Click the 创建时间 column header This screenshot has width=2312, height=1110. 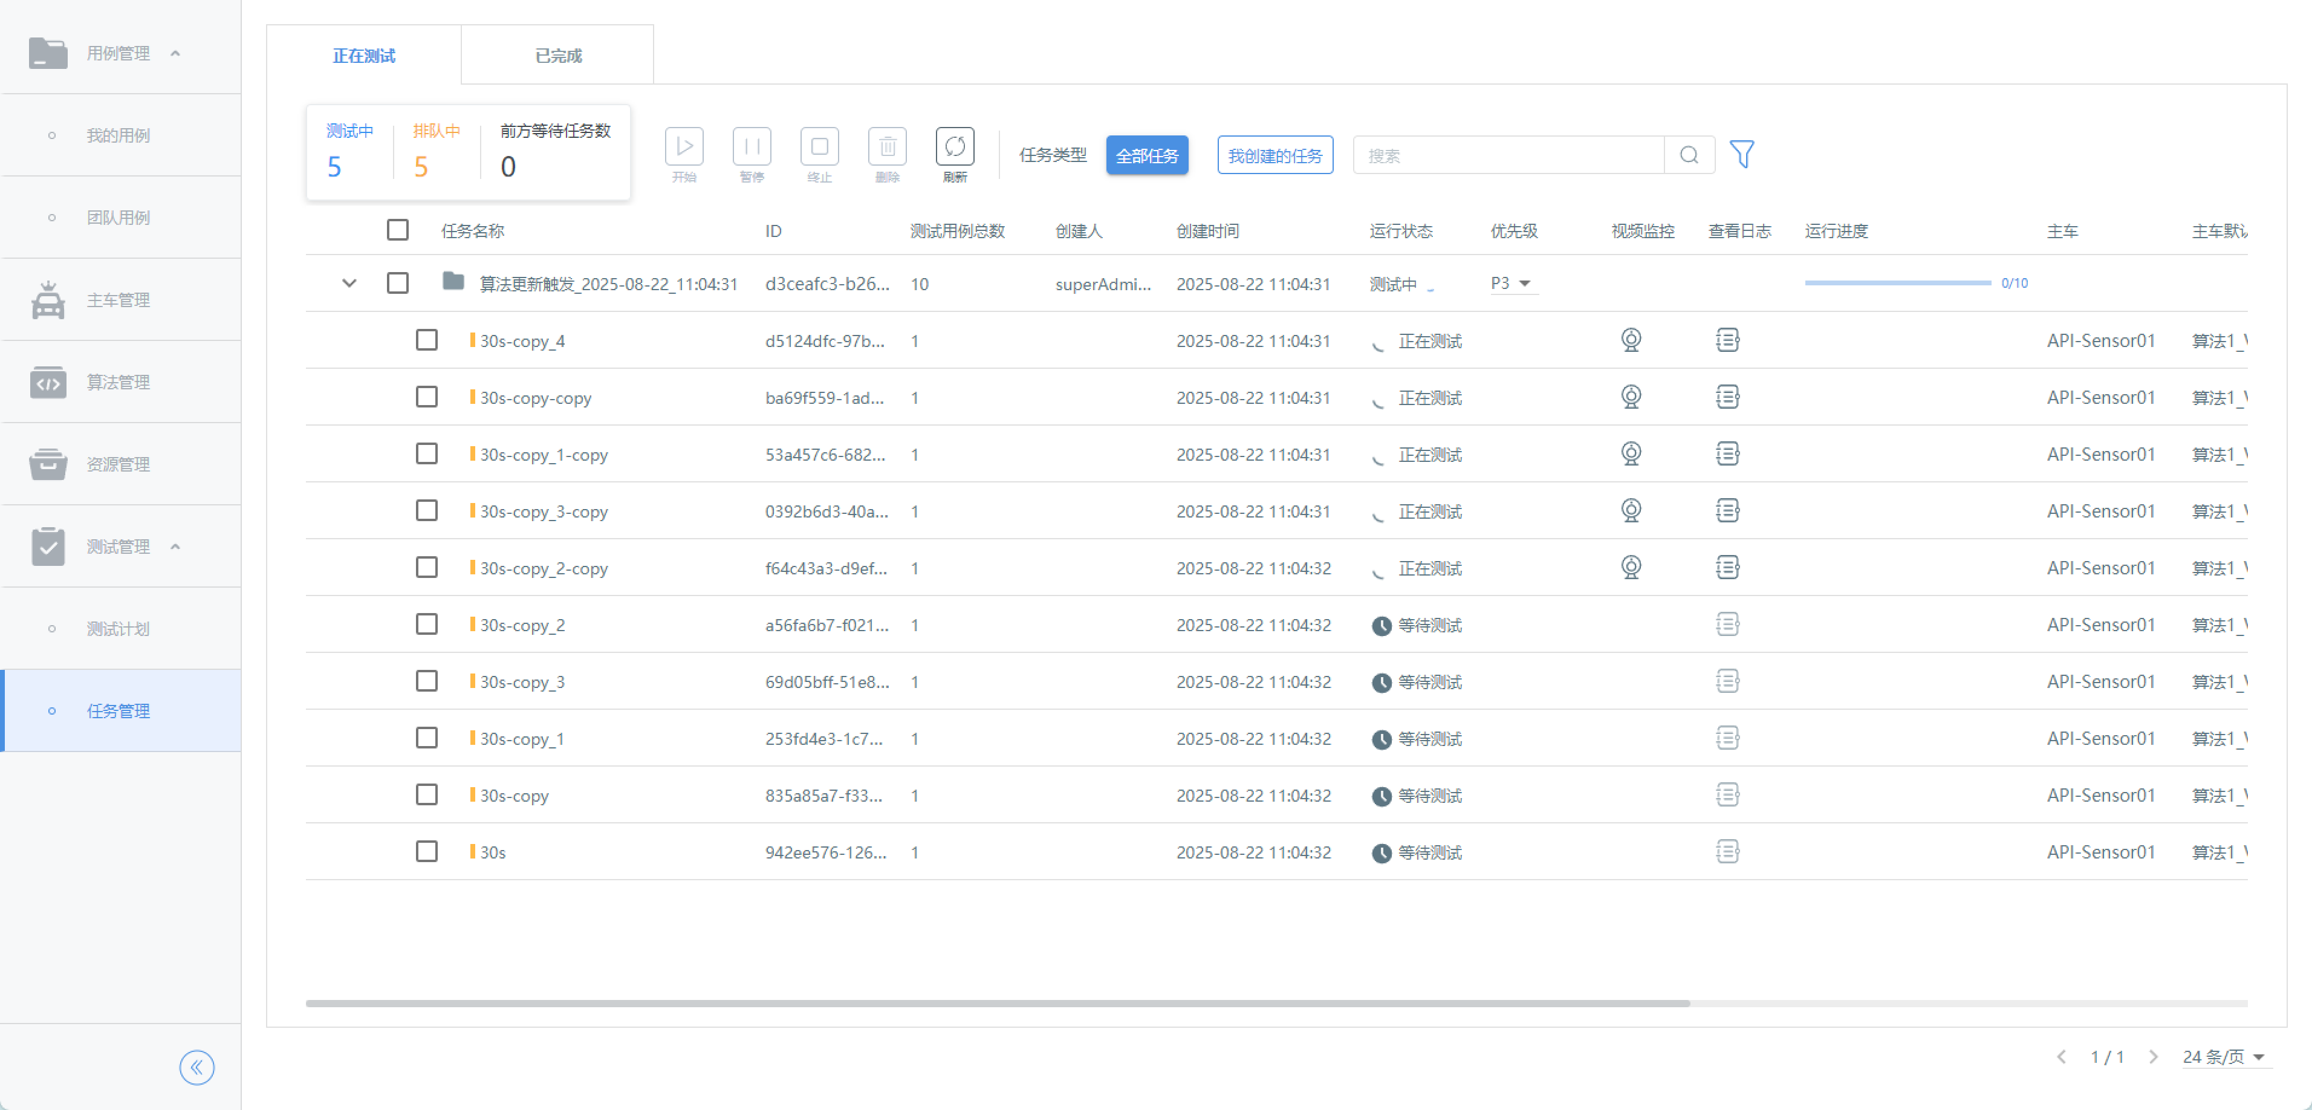pos(1208,232)
